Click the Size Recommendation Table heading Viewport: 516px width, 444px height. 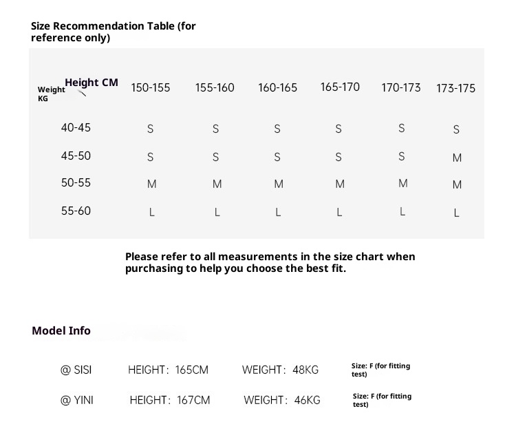point(114,32)
